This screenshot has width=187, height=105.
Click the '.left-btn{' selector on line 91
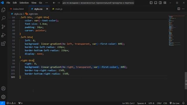[26, 37]
